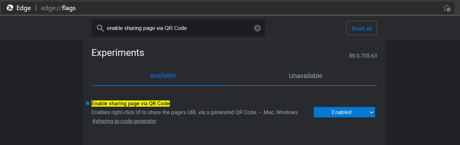This screenshot has width=460, height=145.
Task: Click the Mac, Windows platform text
Action: [283, 112]
